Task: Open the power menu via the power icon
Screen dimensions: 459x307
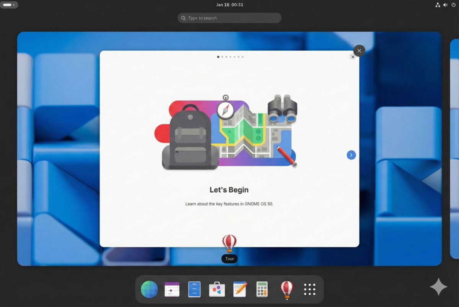Action: pyautogui.click(x=453, y=5)
